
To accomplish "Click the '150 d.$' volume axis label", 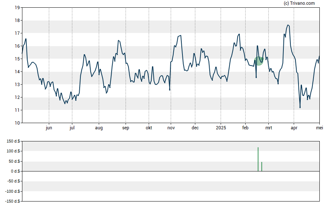I will coord(13,141).
